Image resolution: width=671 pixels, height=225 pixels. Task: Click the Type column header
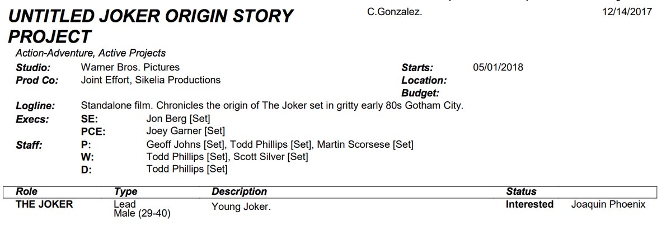point(125,191)
